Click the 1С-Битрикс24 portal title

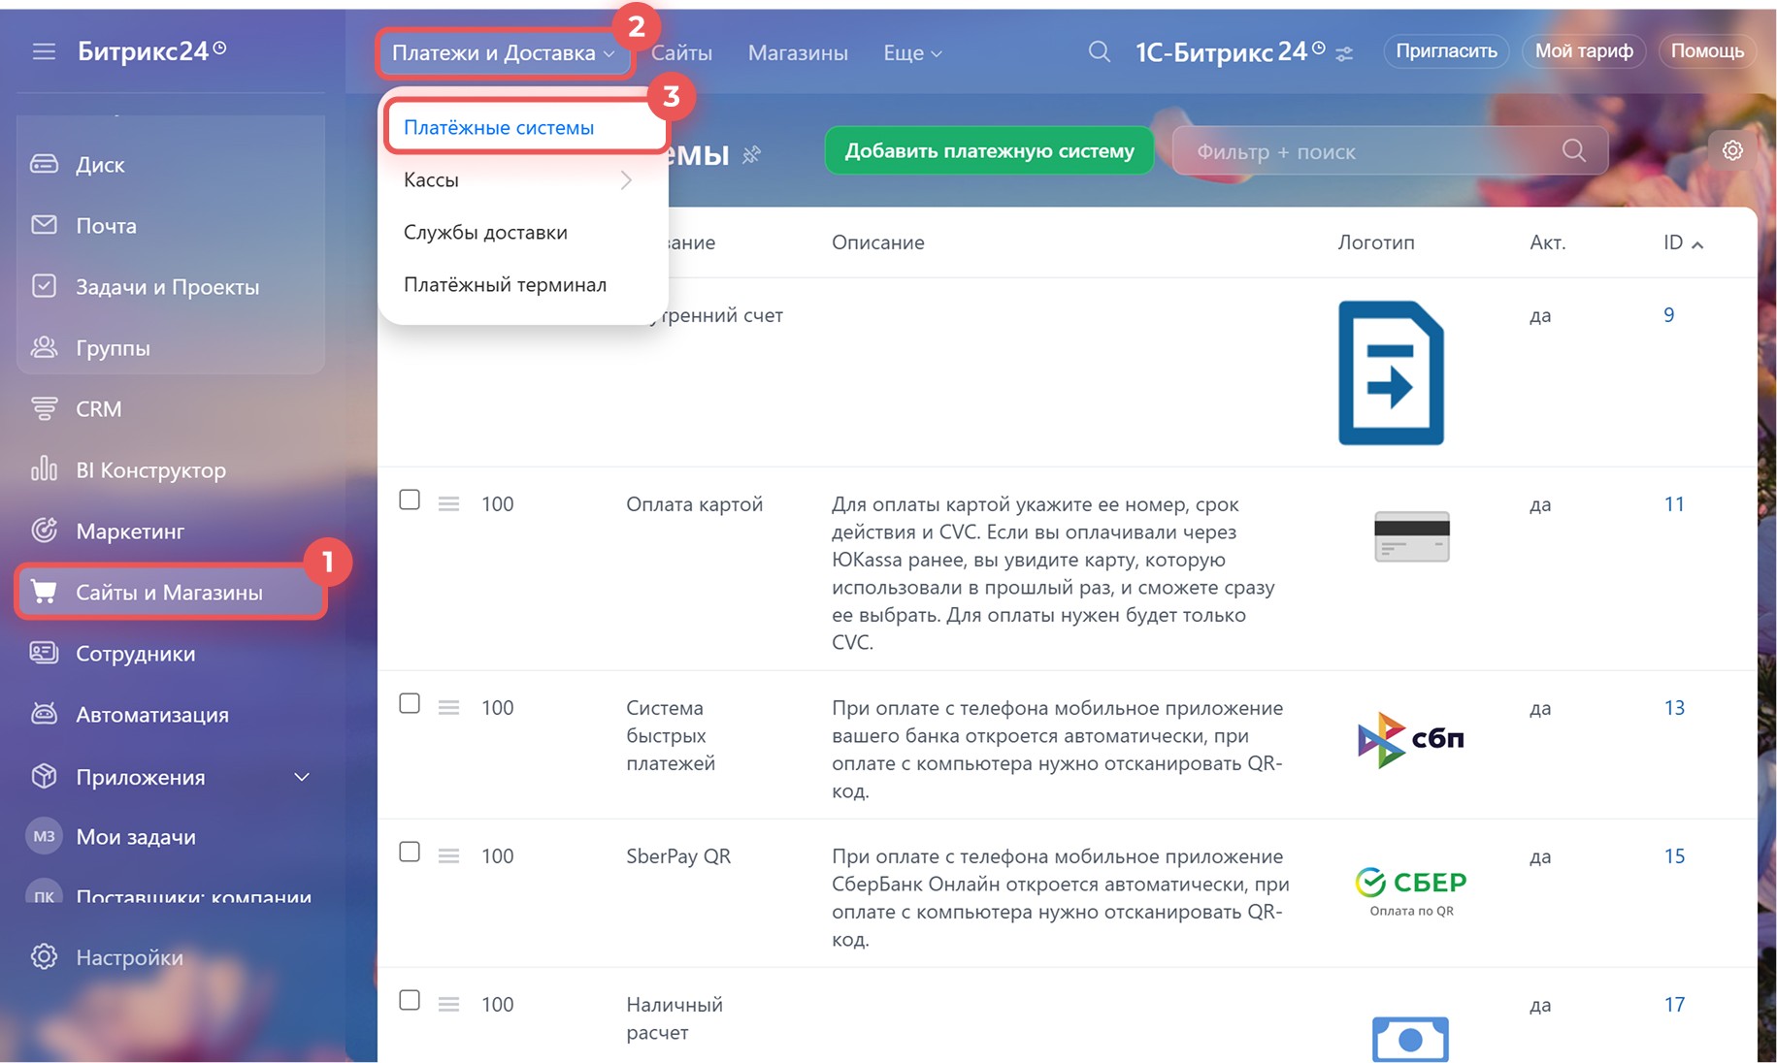coord(1229,51)
